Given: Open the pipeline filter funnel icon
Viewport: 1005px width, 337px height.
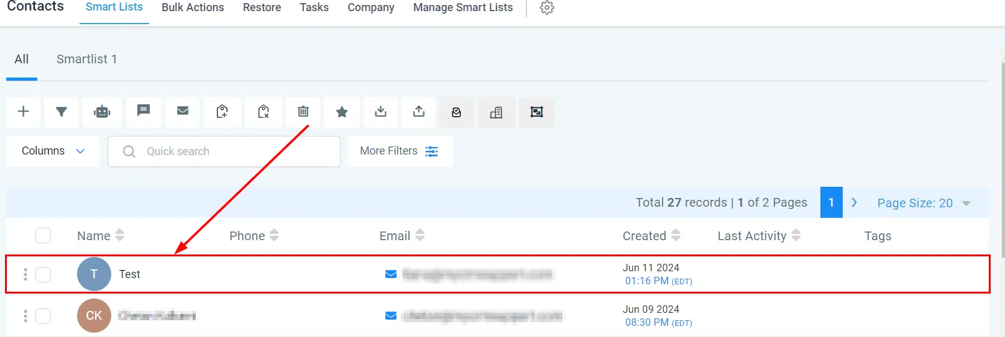Looking at the screenshot, I should [62, 112].
